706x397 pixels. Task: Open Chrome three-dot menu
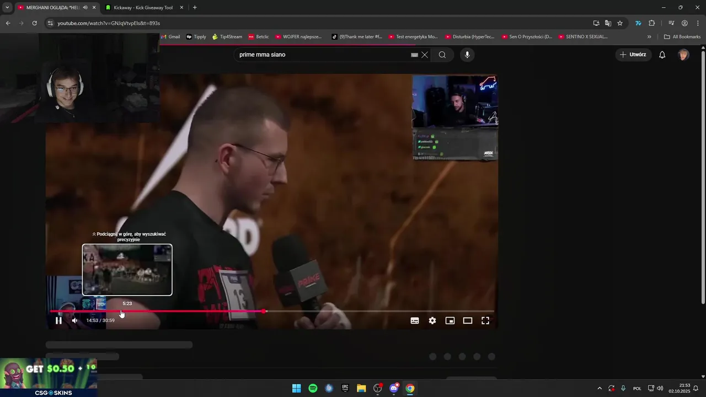tap(697, 23)
